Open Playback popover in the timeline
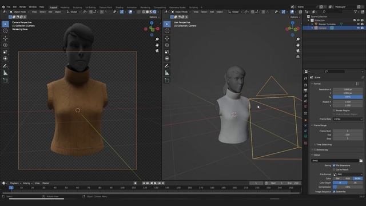Viewport: 366px width, 206px height. [15, 183]
